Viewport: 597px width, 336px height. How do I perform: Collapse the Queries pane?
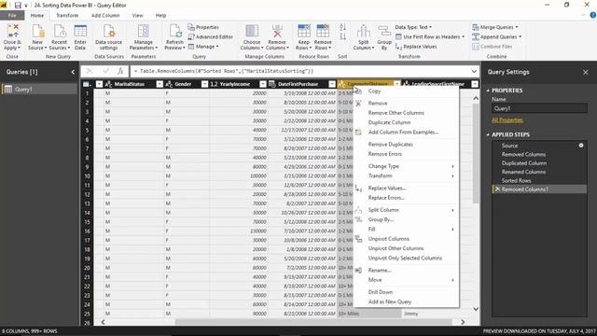[x=73, y=72]
